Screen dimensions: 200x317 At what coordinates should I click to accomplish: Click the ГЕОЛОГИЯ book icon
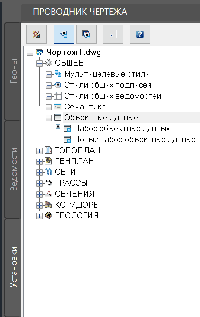coord(49,216)
